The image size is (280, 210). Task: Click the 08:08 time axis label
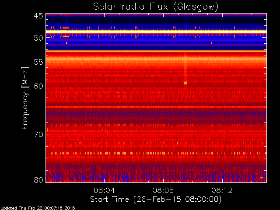point(163,190)
